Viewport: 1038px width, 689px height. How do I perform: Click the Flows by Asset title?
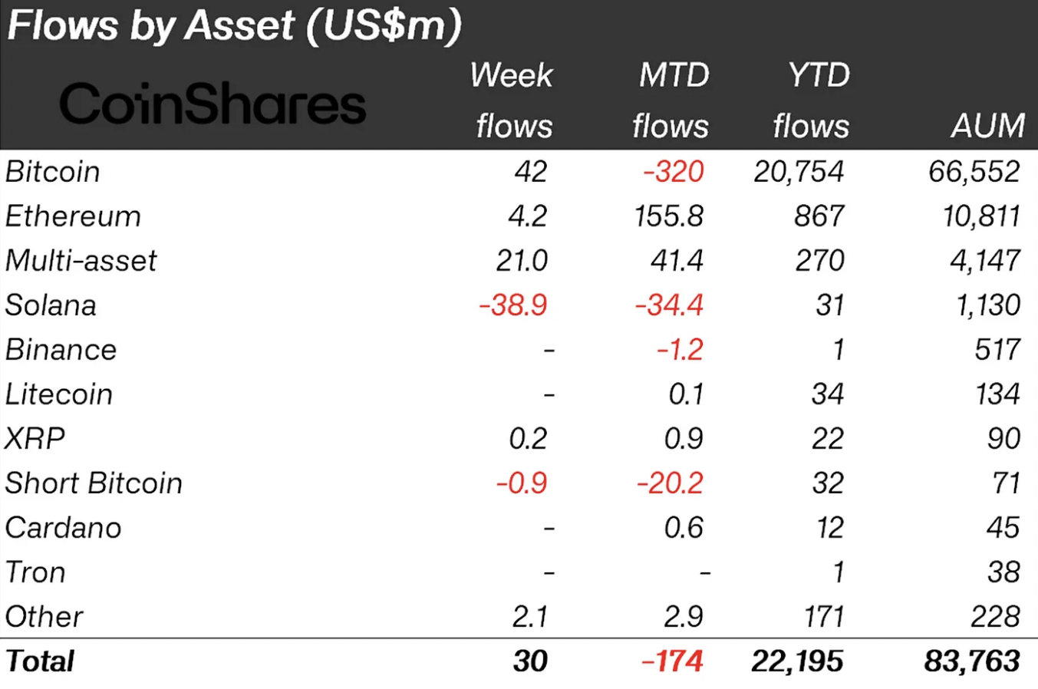[x=234, y=26]
